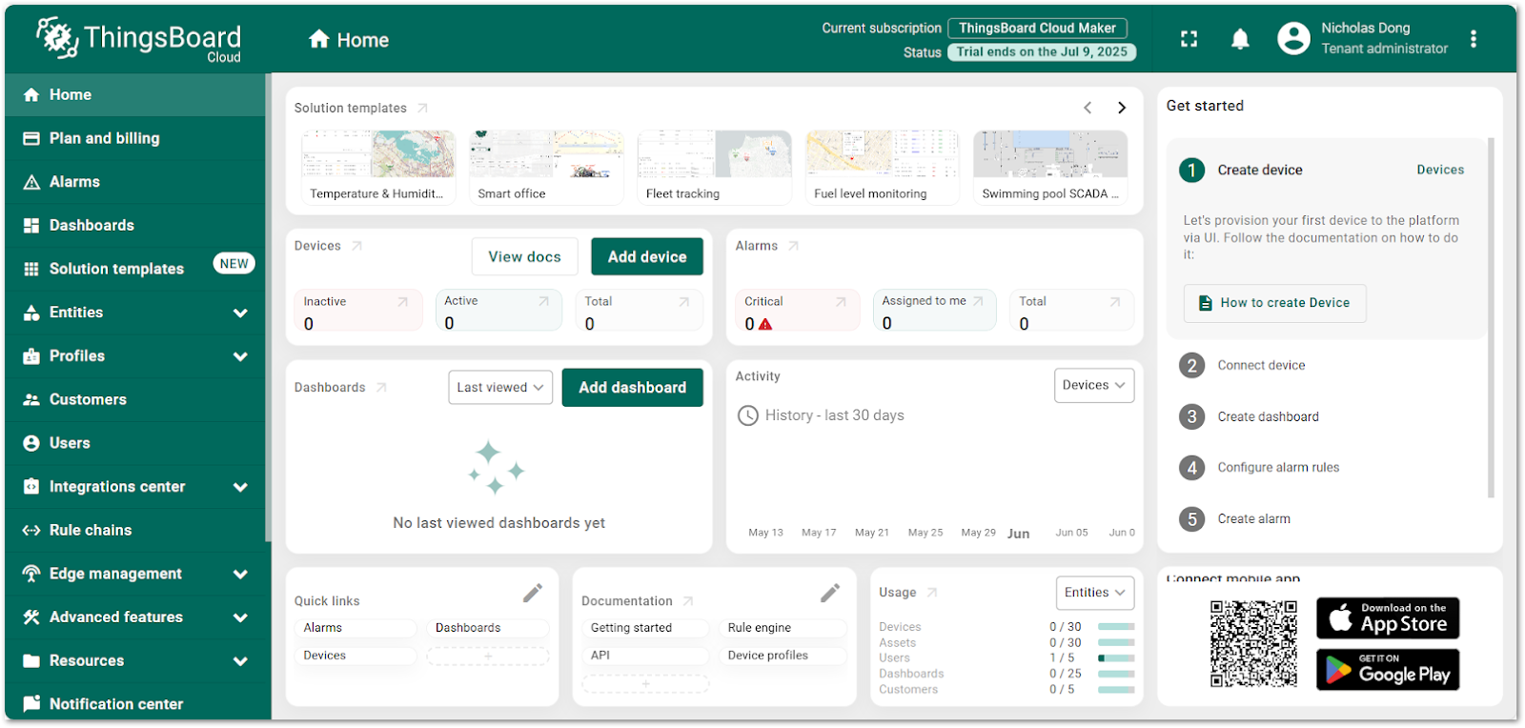
Task: Click Get started panel scrollbar
Action: pos(1491,317)
